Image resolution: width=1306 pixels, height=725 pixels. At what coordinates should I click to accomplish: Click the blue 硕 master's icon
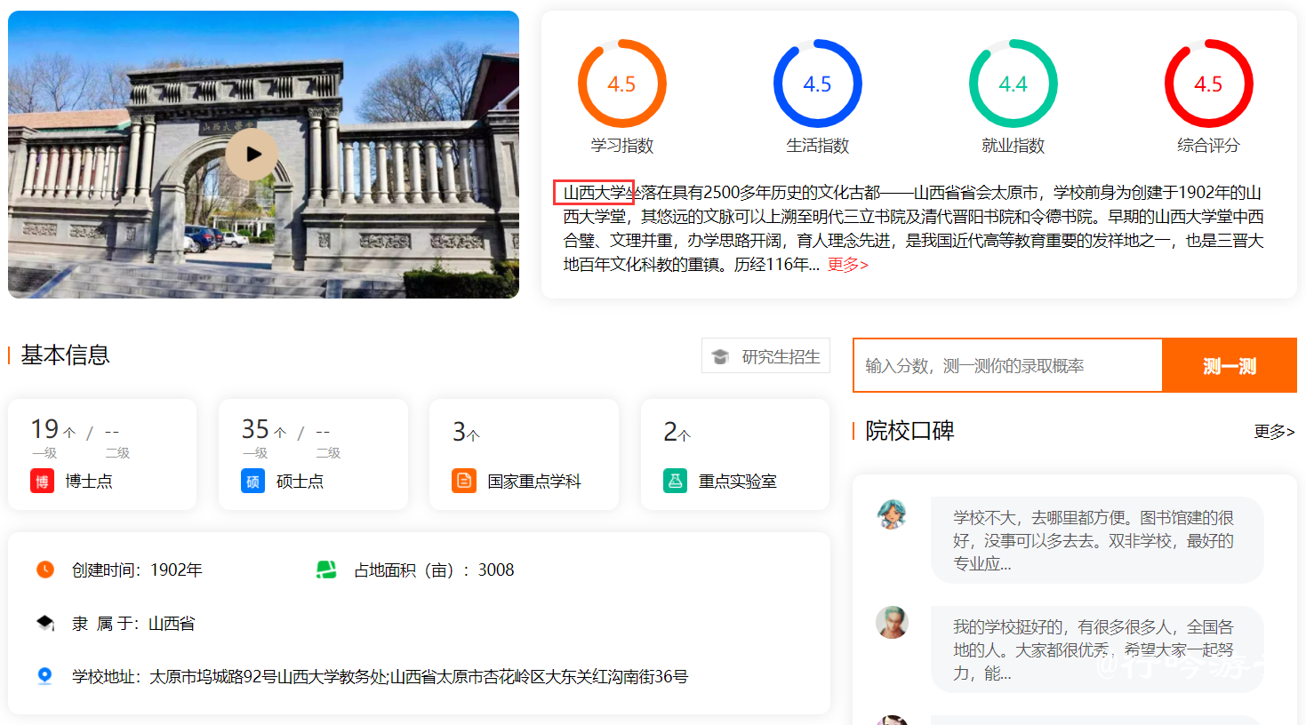[x=252, y=482]
